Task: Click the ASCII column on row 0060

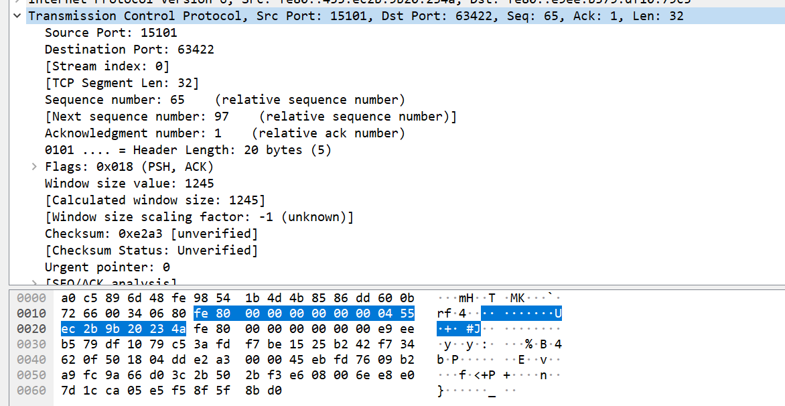Action: pyautogui.click(x=476, y=391)
